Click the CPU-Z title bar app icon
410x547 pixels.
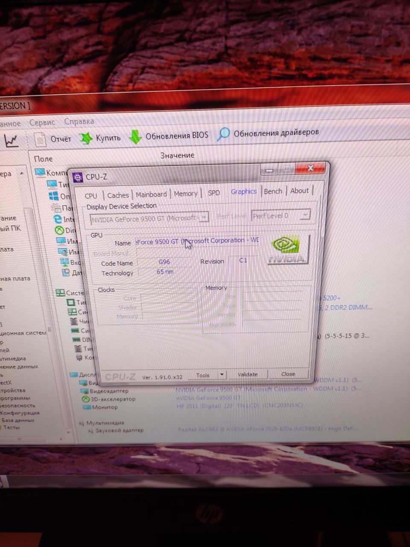point(77,177)
